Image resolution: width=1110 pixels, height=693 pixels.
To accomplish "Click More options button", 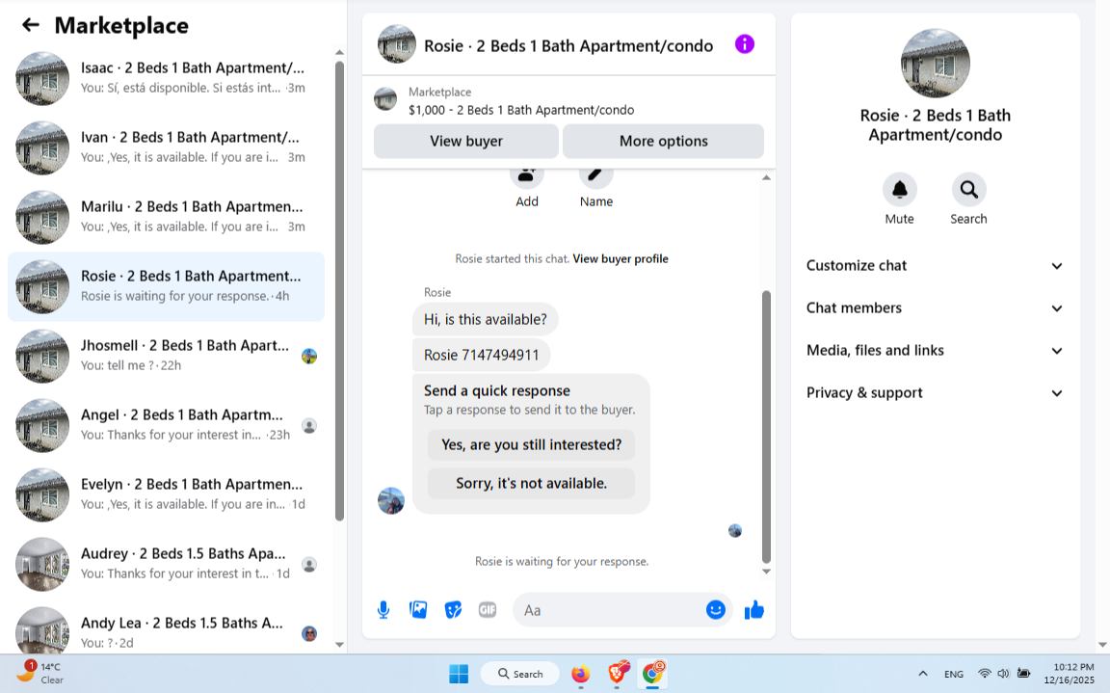I will 663,141.
